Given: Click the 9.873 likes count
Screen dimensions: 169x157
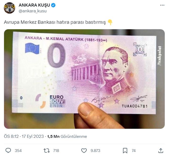Looking at the screenshot, I should tap(95, 150).
